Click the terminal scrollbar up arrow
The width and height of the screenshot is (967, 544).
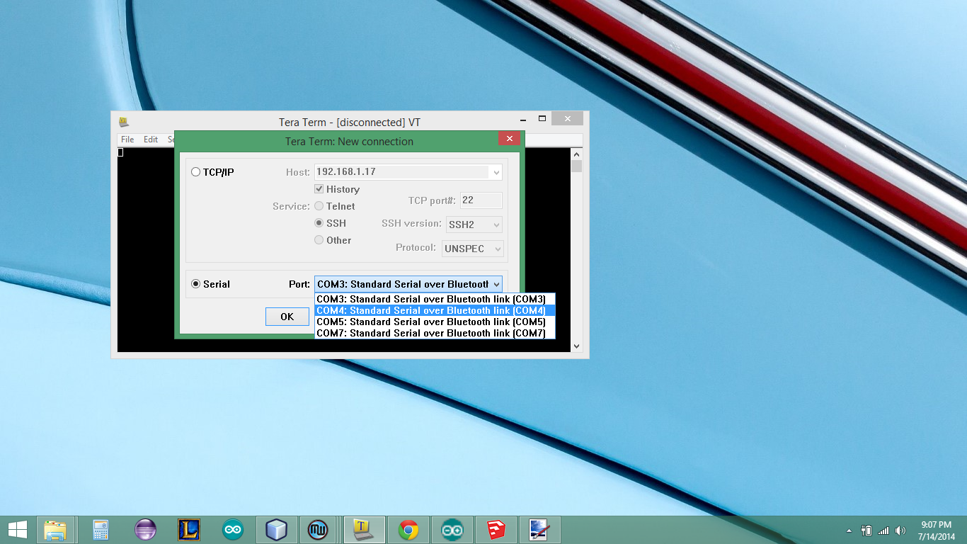[577, 154]
